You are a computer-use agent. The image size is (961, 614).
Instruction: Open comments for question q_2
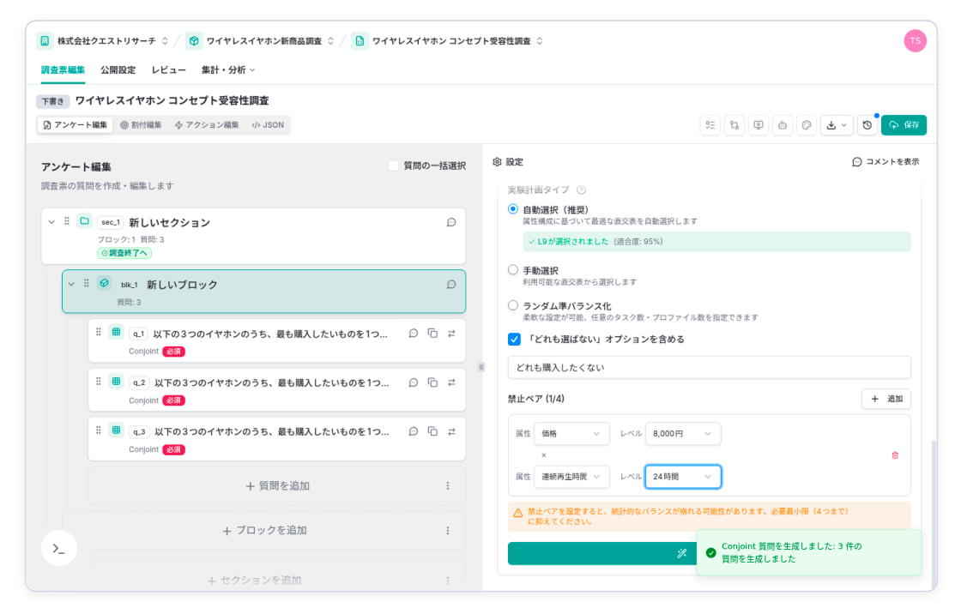point(414,382)
